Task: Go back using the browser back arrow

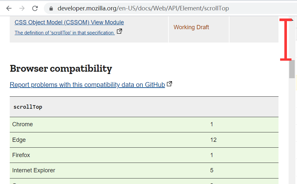Action: coord(9,8)
